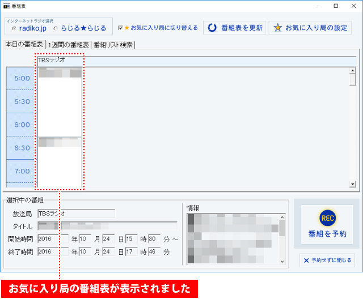Click the program grid scrollbar thumb
The image size is (363, 299).
click(x=353, y=79)
